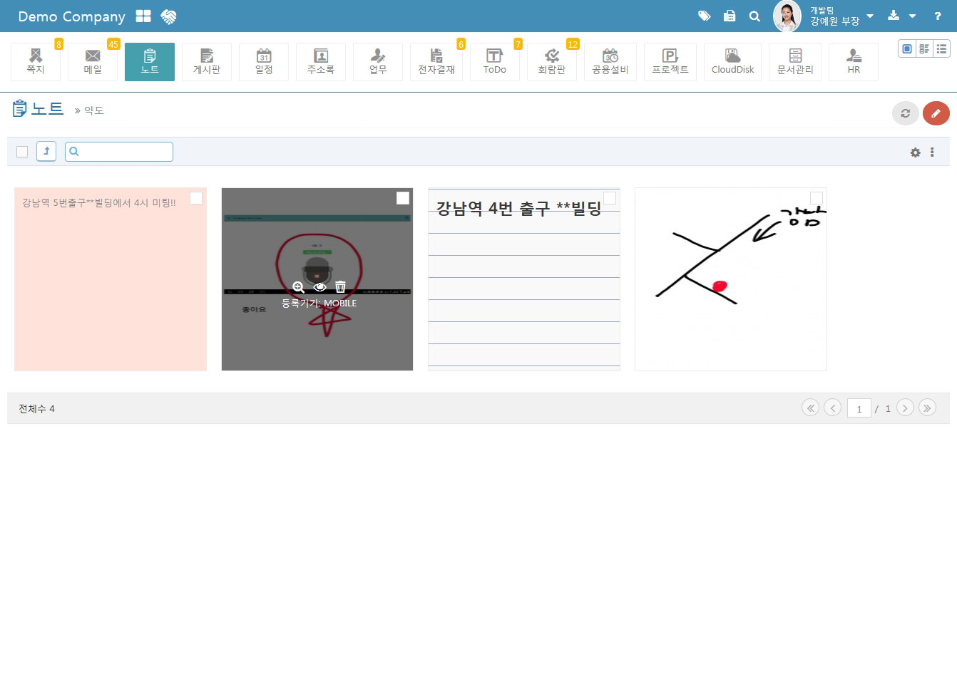Select the hand-drawn map note checkbox
Viewport: 957px width, 674px height.
817,198
